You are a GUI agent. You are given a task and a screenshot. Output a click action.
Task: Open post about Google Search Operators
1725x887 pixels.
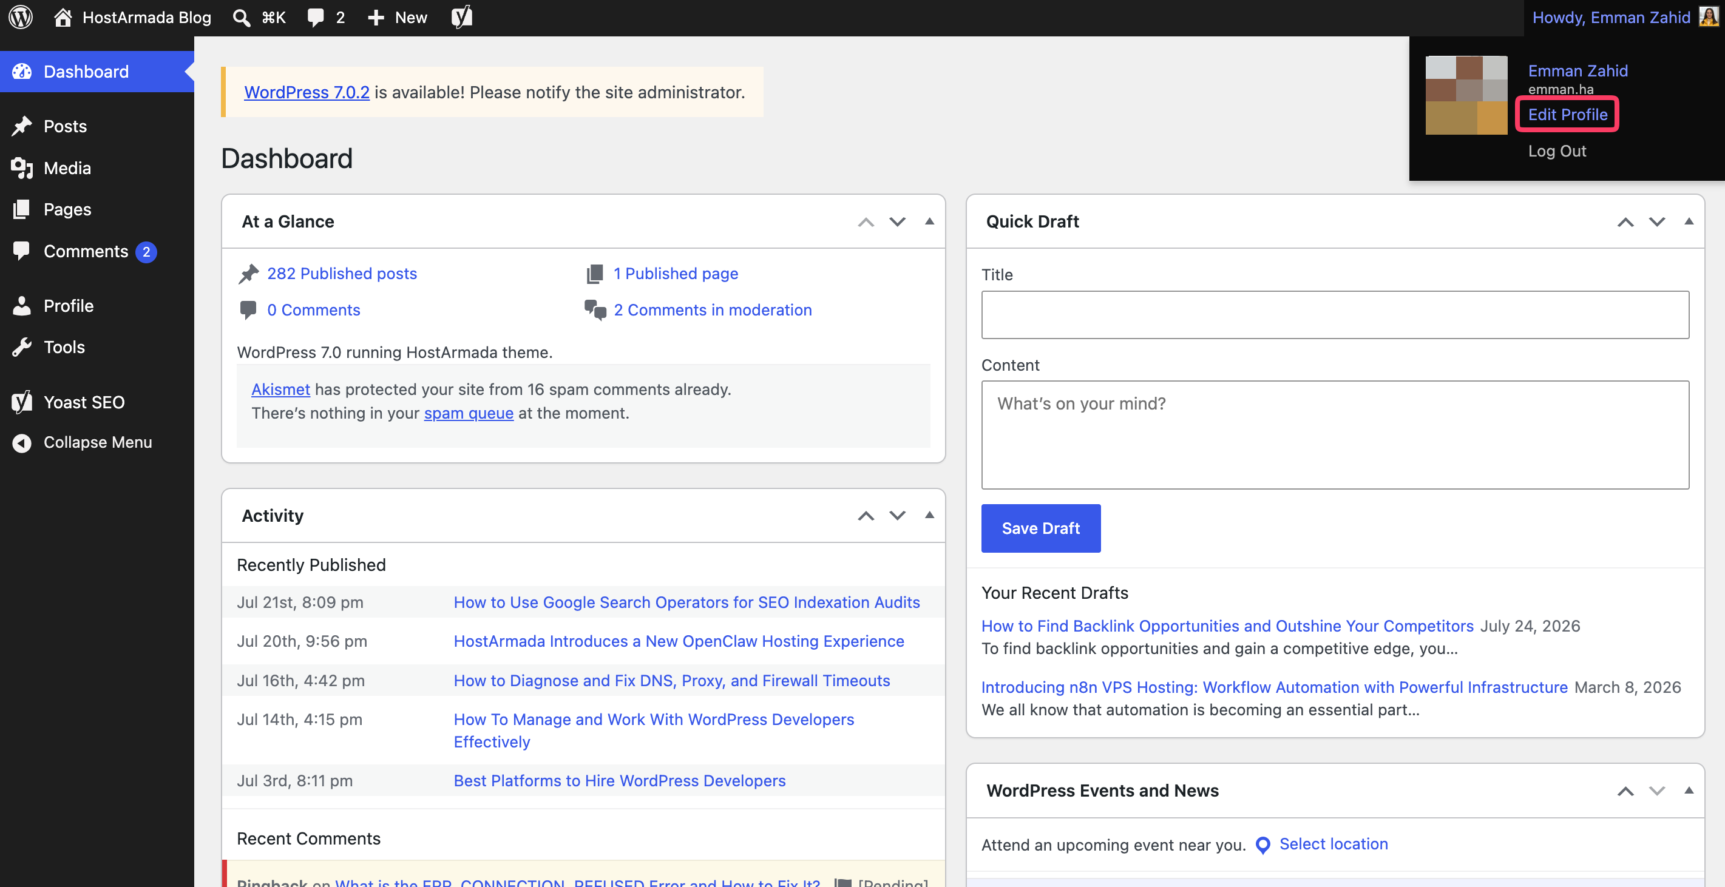[686, 602]
